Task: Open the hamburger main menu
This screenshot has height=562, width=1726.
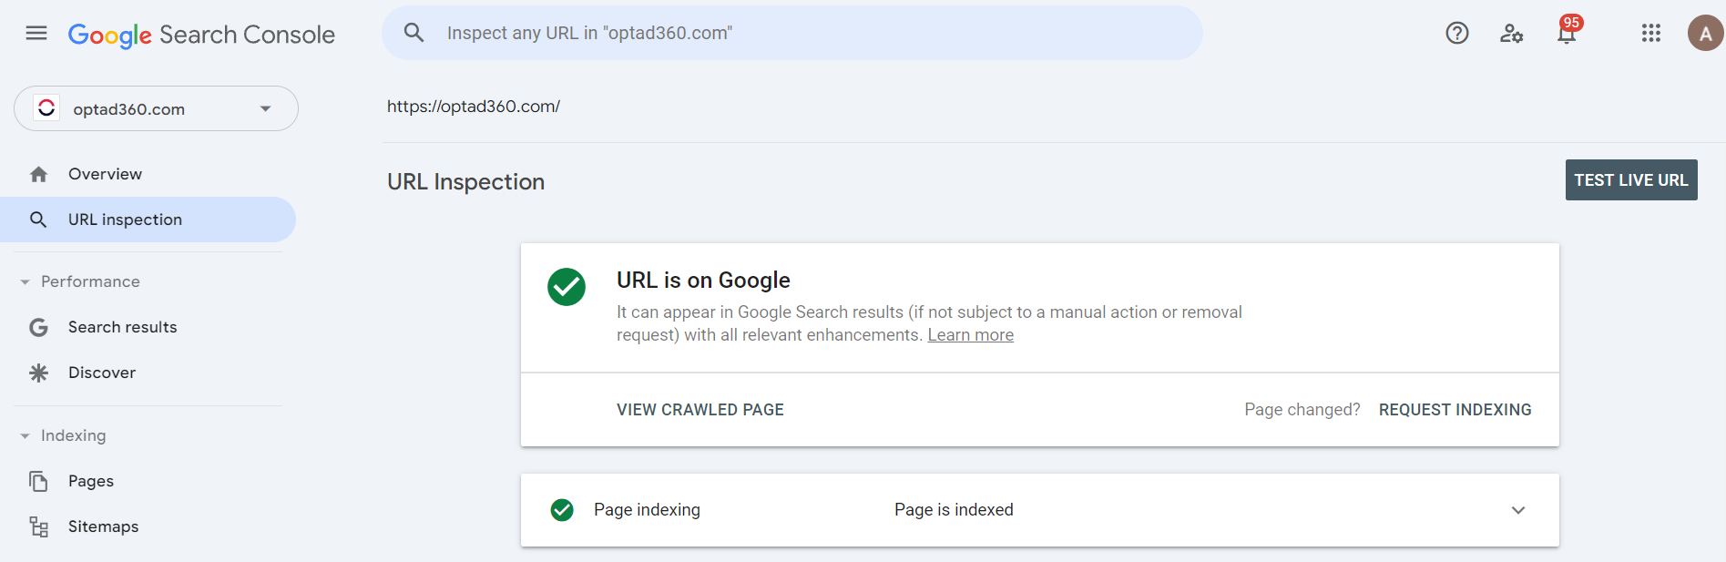Action: [x=36, y=34]
